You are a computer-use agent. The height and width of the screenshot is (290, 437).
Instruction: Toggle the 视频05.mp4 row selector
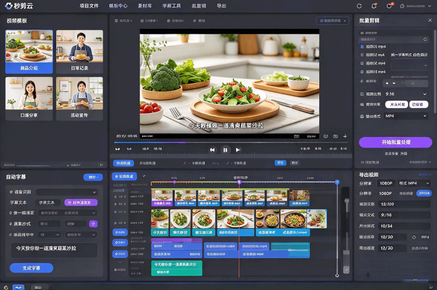point(362,72)
